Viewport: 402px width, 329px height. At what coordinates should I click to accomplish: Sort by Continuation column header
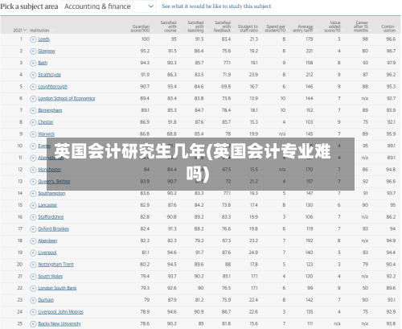point(388,28)
